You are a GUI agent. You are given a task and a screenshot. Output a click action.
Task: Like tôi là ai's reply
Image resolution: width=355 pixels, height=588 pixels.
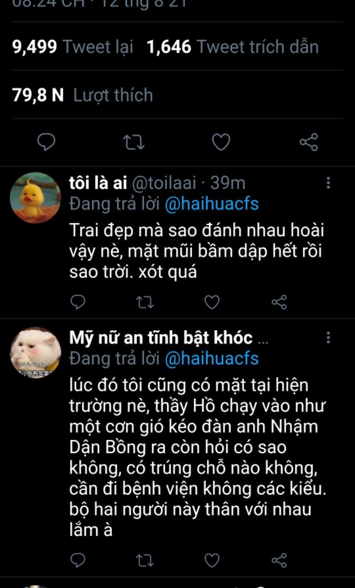(x=212, y=302)
